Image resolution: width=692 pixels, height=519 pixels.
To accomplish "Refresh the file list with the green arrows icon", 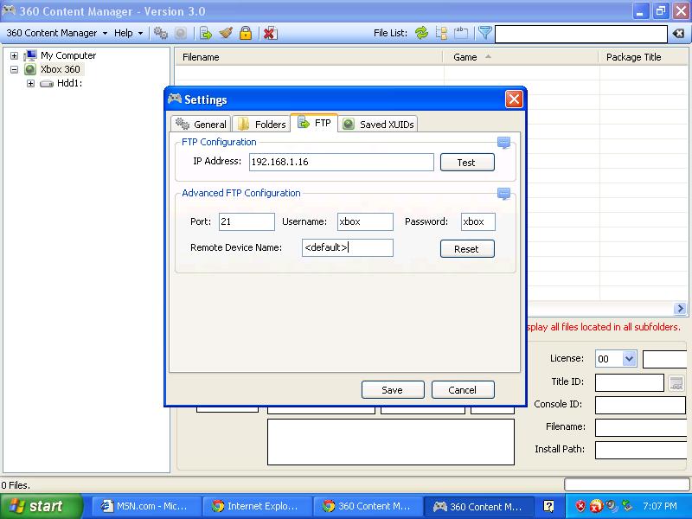I will tap(421, 33).
